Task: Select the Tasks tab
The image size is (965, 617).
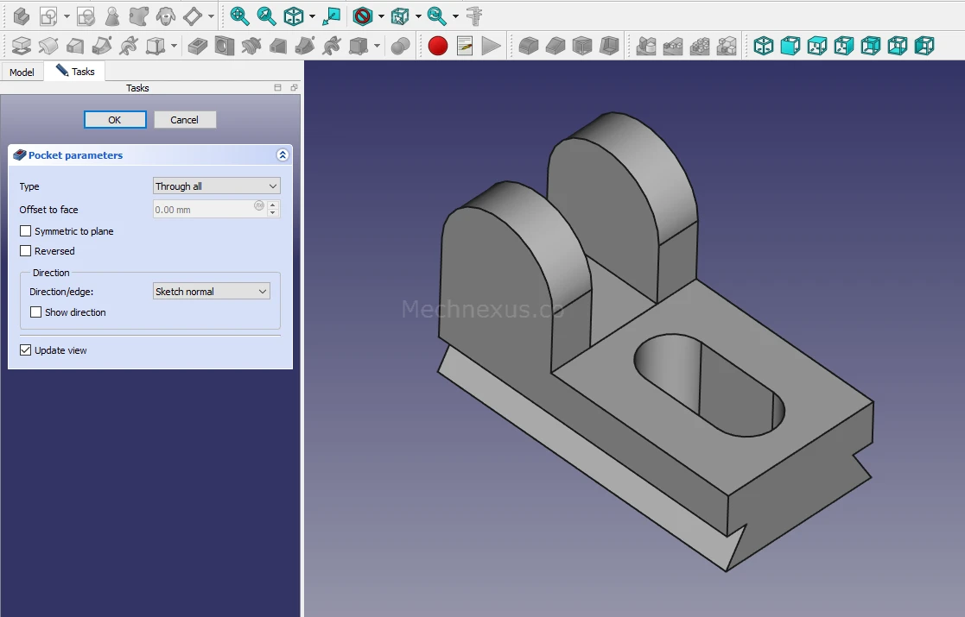Action: click(x=76, y=72)
